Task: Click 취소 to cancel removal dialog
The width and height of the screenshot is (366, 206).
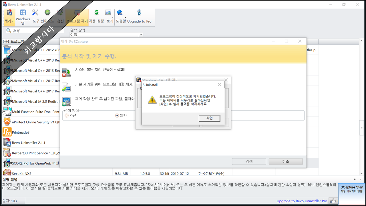Action: click(x=286, y=161)
